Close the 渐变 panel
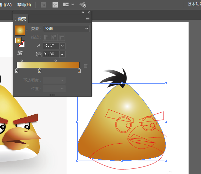This screenshot has width=201, height=174. pyautogui.click(x=89, y=12)
